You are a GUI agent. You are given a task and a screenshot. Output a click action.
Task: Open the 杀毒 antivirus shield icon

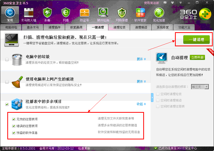tap(47, 15)
